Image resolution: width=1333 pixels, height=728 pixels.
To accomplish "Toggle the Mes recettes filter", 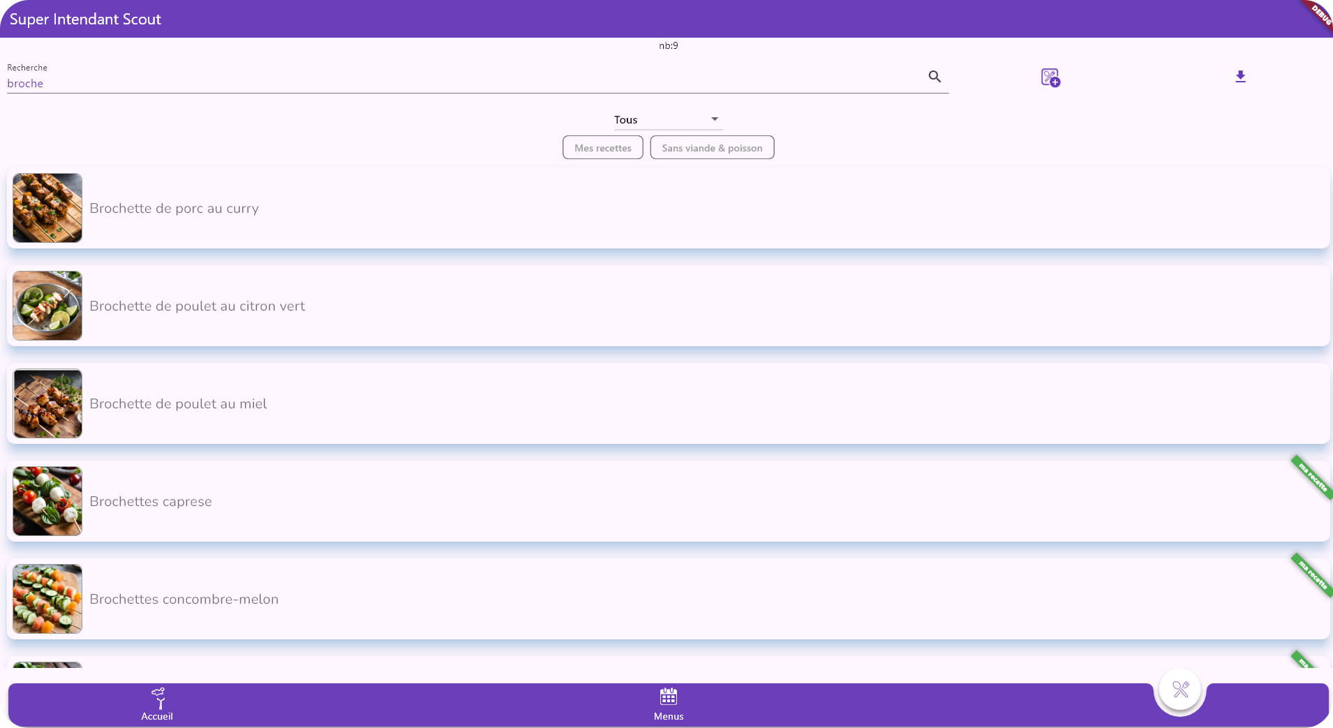I will pos(603,147).
